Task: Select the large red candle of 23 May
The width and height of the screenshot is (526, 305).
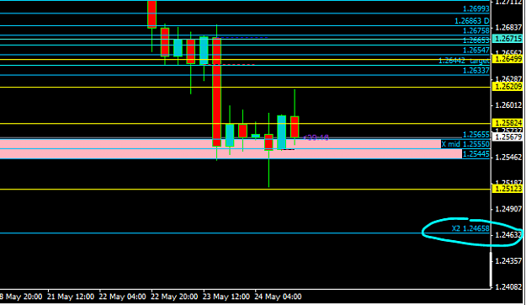Action: [216, 92]
